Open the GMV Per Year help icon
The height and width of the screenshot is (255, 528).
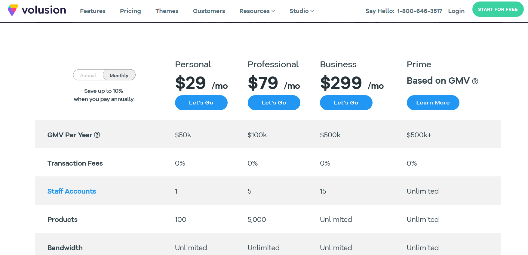click(97, 135)
